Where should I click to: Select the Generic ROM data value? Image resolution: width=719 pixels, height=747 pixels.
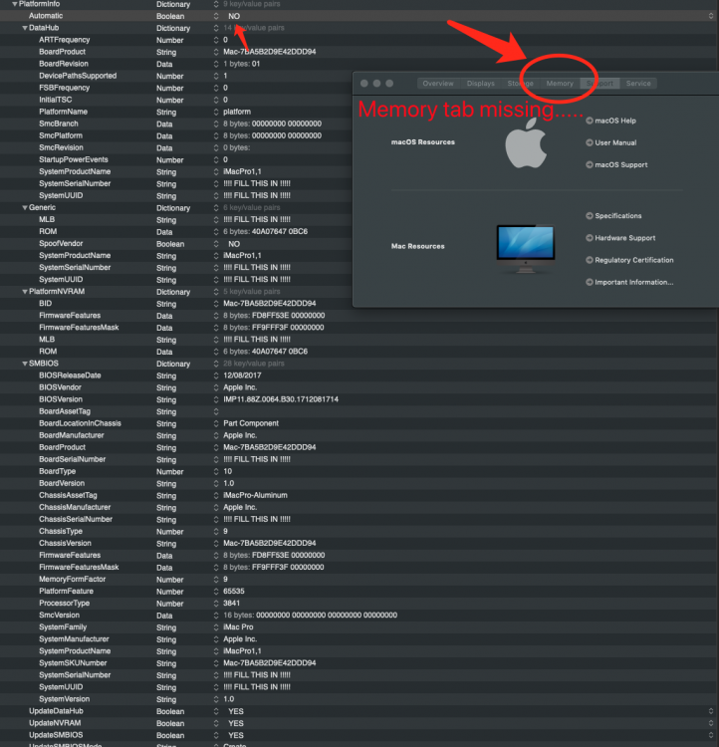point(266,231)
